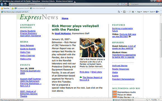162x101 pixels.
Task: Click the Print icon in command bar
Action: pos(133,12)
